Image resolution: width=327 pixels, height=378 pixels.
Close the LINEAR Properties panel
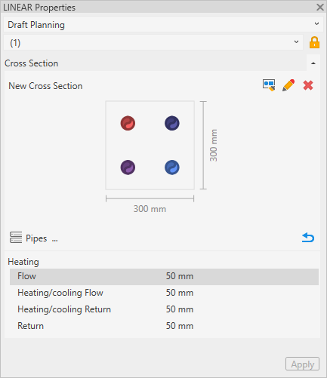pyautogui.click(x=320, y=7)
